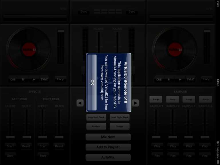Tap CUE on the left deck
Screen dimensions: 220x165
tap(13, 79)
